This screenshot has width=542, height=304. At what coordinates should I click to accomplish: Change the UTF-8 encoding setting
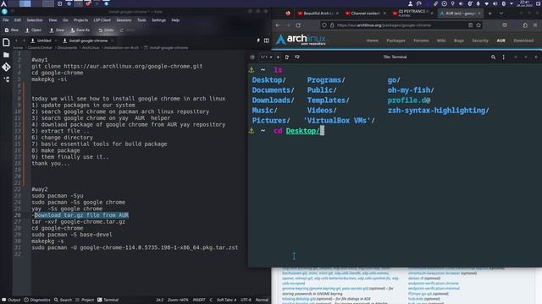[246, 300]
